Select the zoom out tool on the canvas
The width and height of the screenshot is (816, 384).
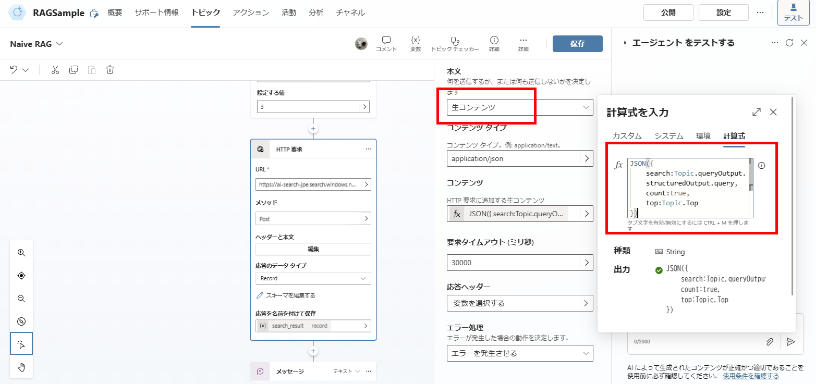(21, 299)
